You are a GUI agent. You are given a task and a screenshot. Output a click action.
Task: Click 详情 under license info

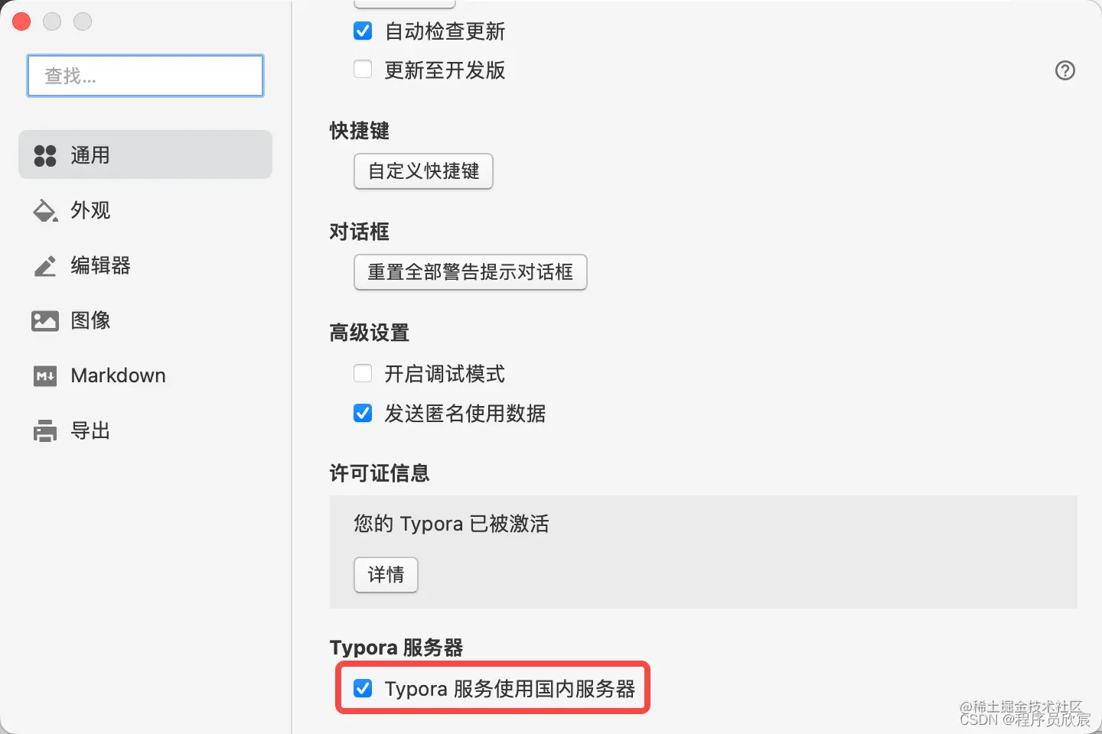[x=386, y=575]
